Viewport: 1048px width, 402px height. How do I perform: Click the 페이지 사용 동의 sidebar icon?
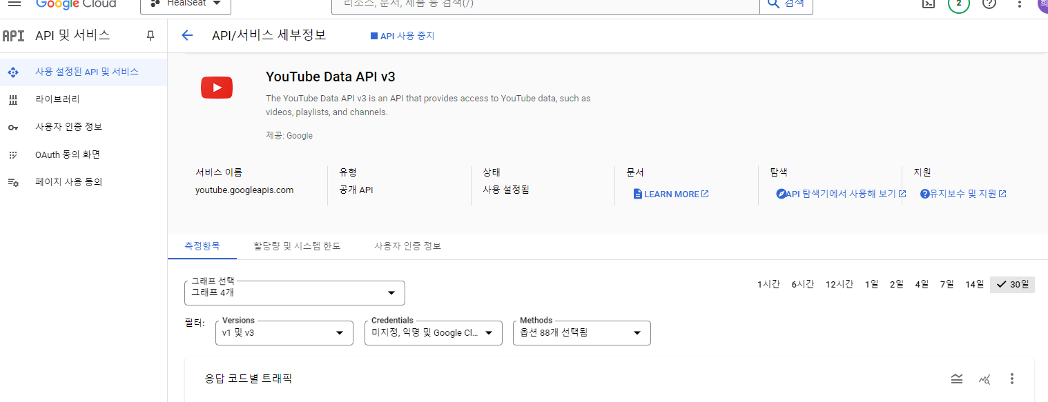(12, 183)
